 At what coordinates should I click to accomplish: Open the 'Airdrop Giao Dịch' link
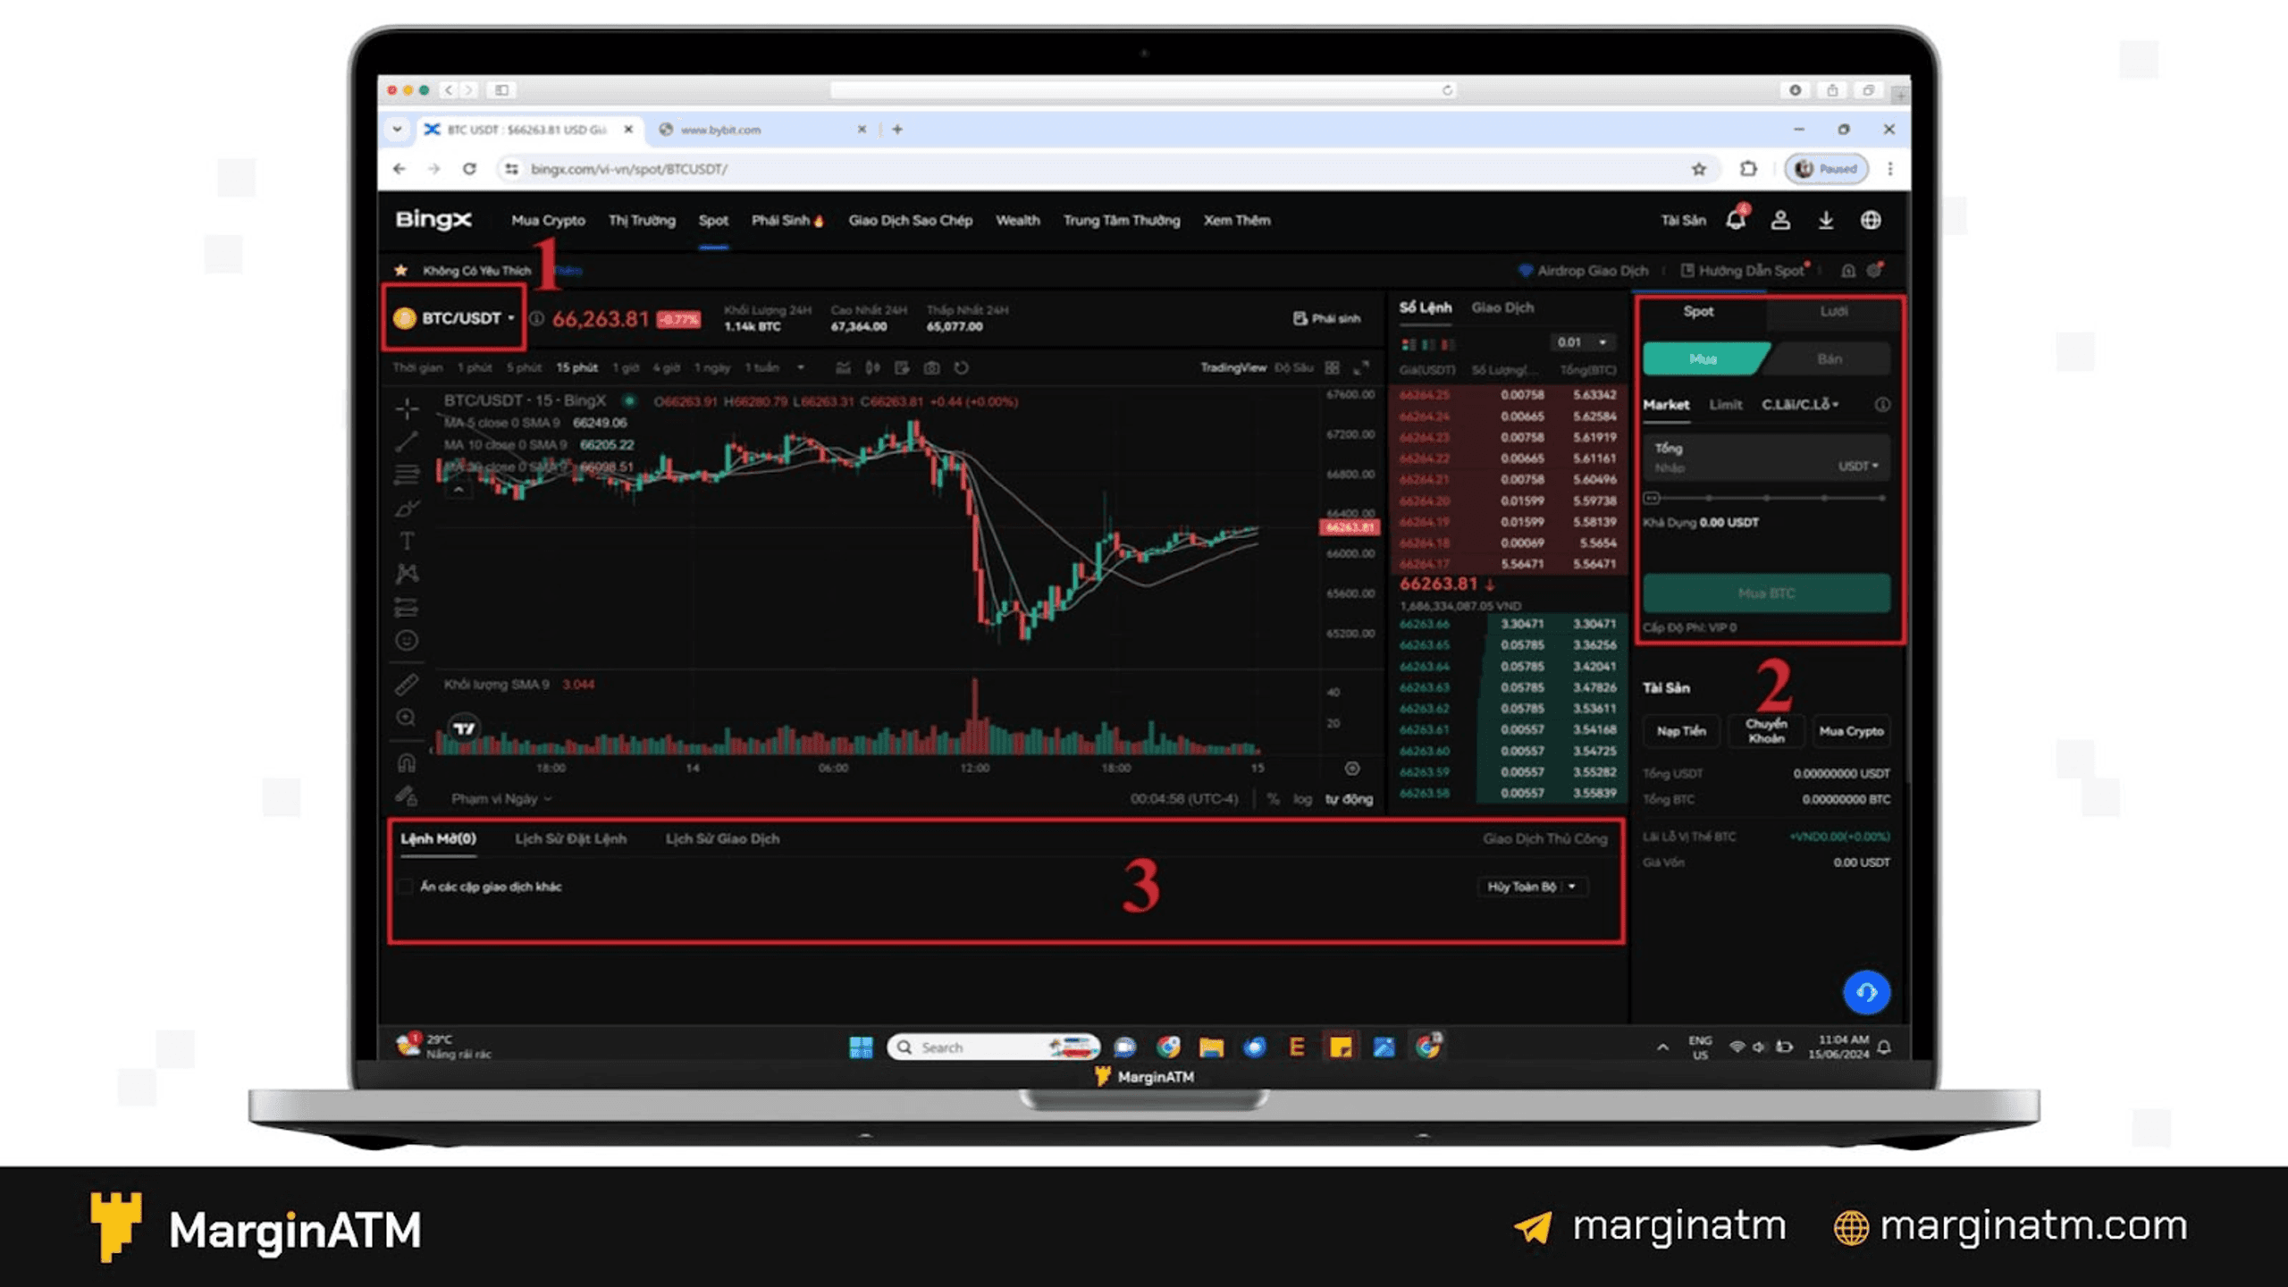click(1583, 270)
